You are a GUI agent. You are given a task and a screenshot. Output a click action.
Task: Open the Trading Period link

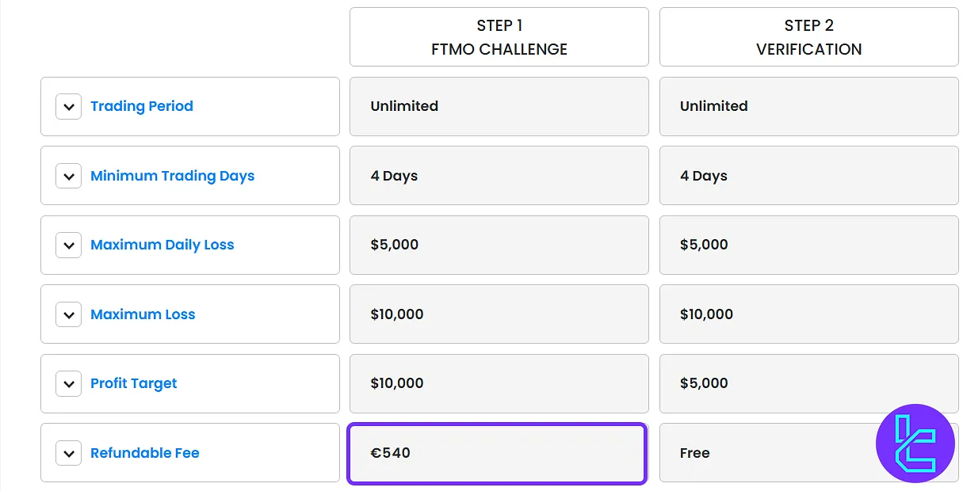coord(142,106)
